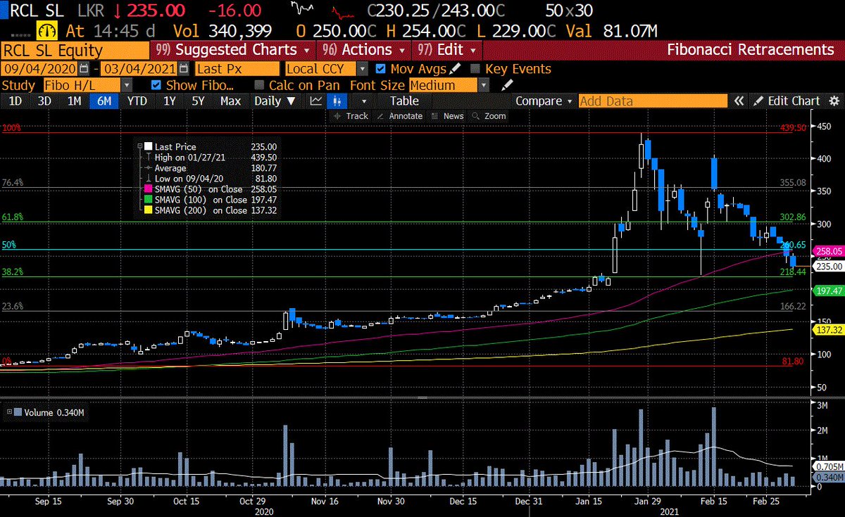Edit moving averages with the pencil icon
The width and height of the screenshot is (845, 517).
point(455,68)
